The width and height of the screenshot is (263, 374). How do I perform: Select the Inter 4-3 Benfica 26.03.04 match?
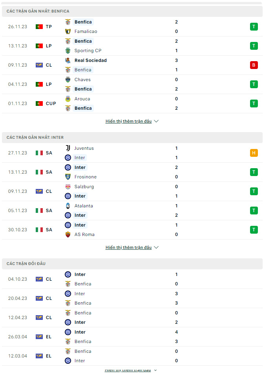pos(132,337)
